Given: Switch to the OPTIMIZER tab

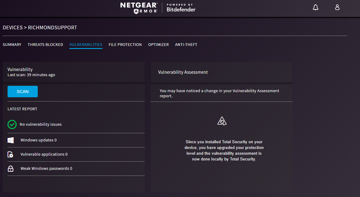Looking at the screenshot, I should (158, 44).
